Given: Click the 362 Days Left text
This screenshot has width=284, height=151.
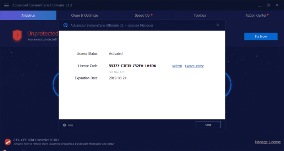Looking at the screenshot, I should [x=117, y=72].
